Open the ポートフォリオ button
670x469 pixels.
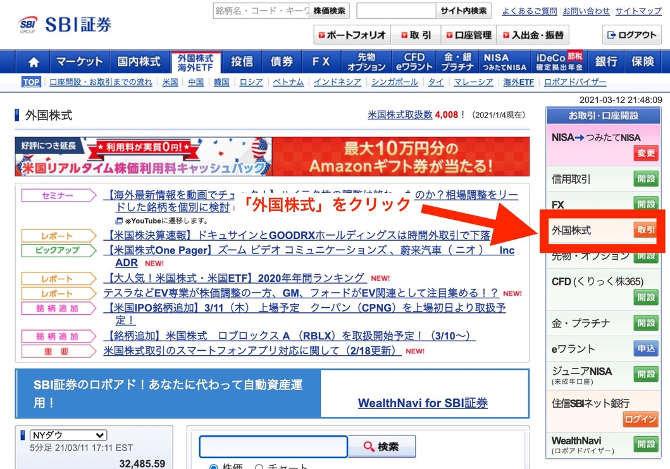coord(352,35)
